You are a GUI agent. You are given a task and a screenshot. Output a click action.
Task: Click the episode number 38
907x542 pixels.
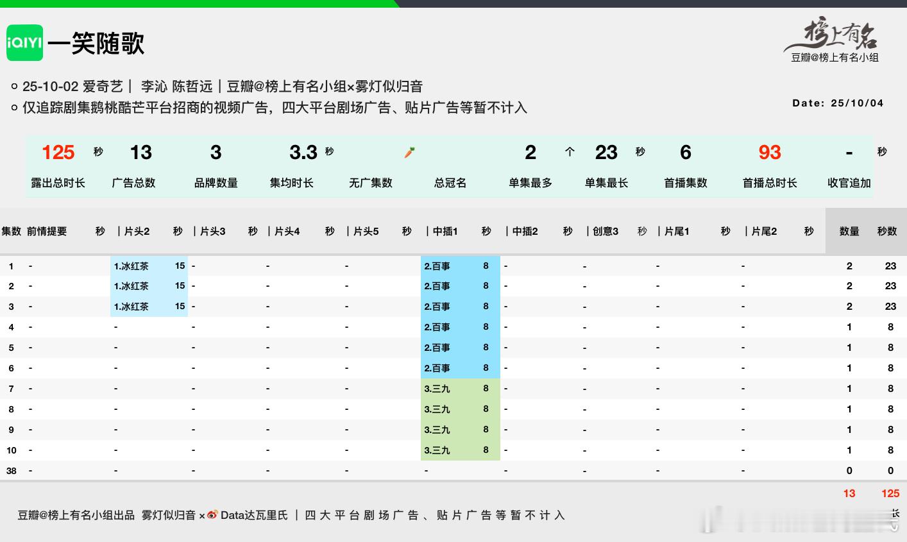pyautogui.click(x=12, y=471)
